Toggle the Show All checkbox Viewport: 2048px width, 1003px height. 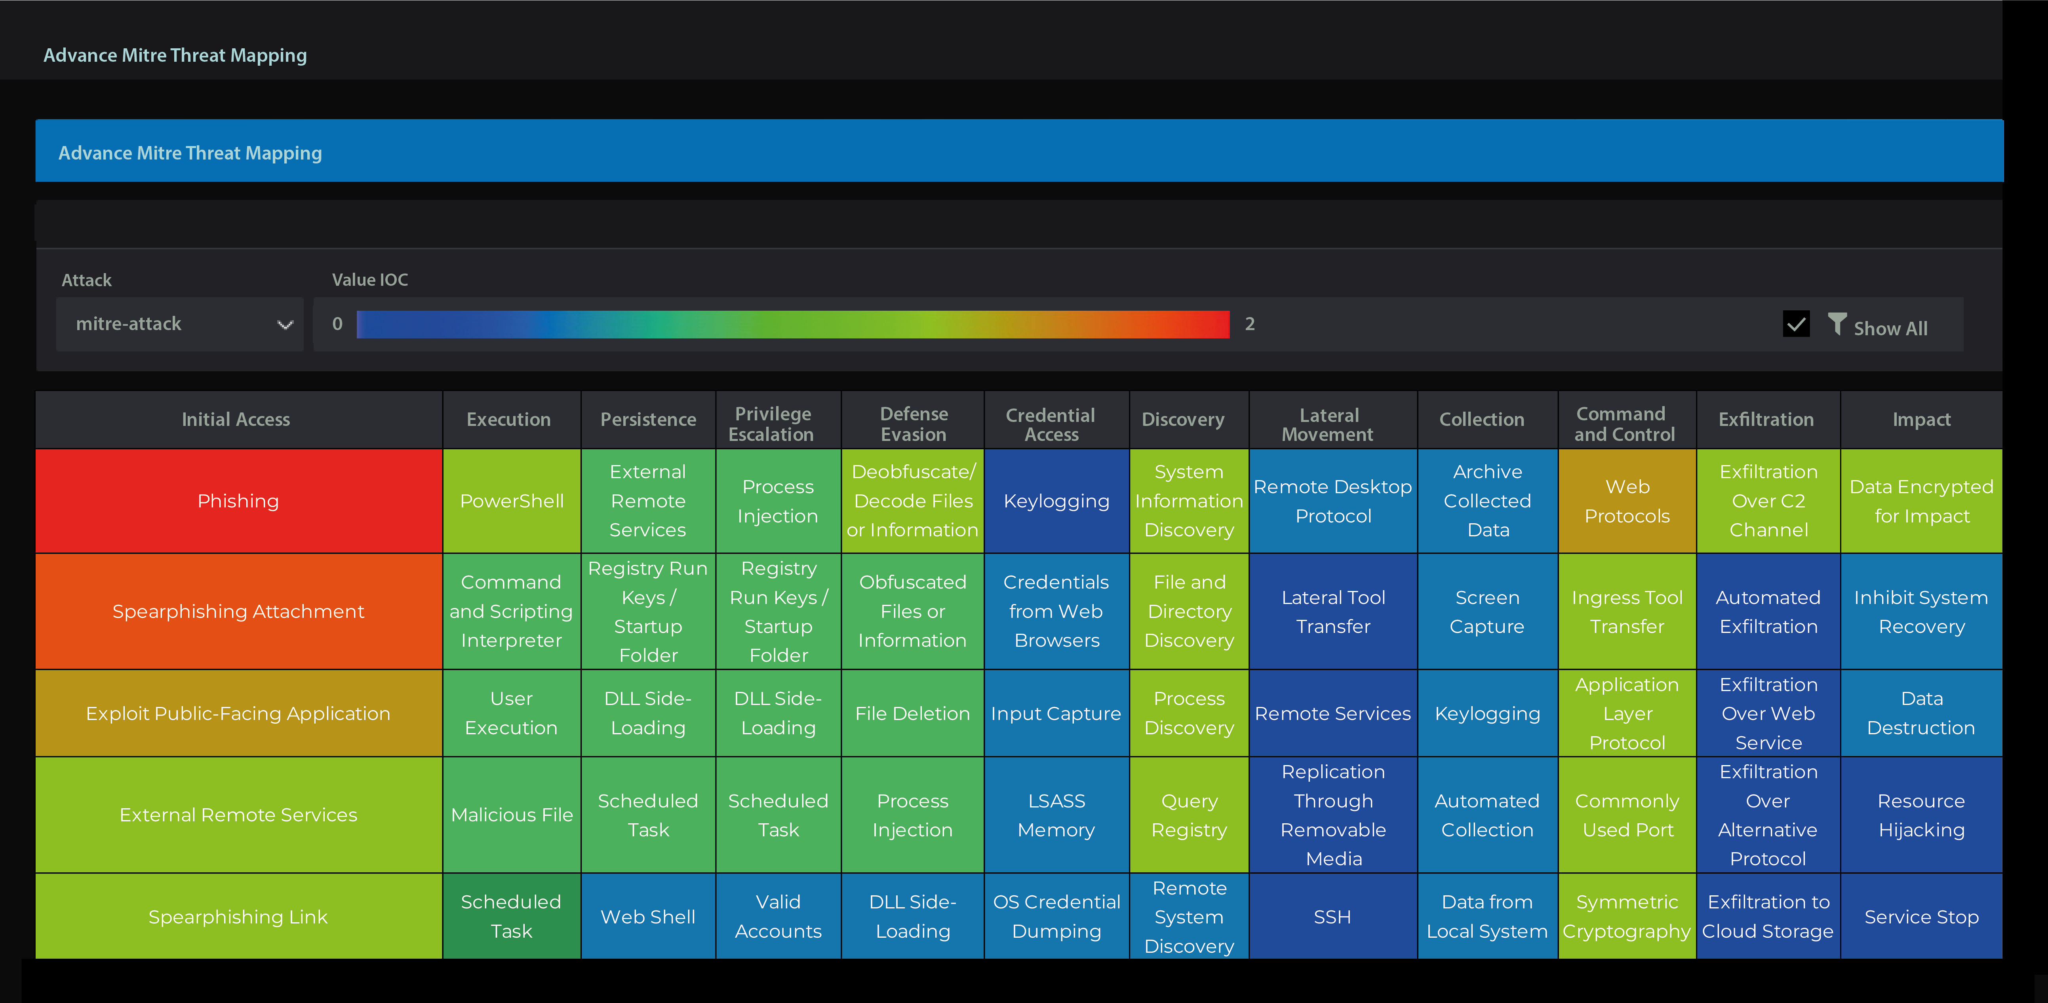point(1796,324)
